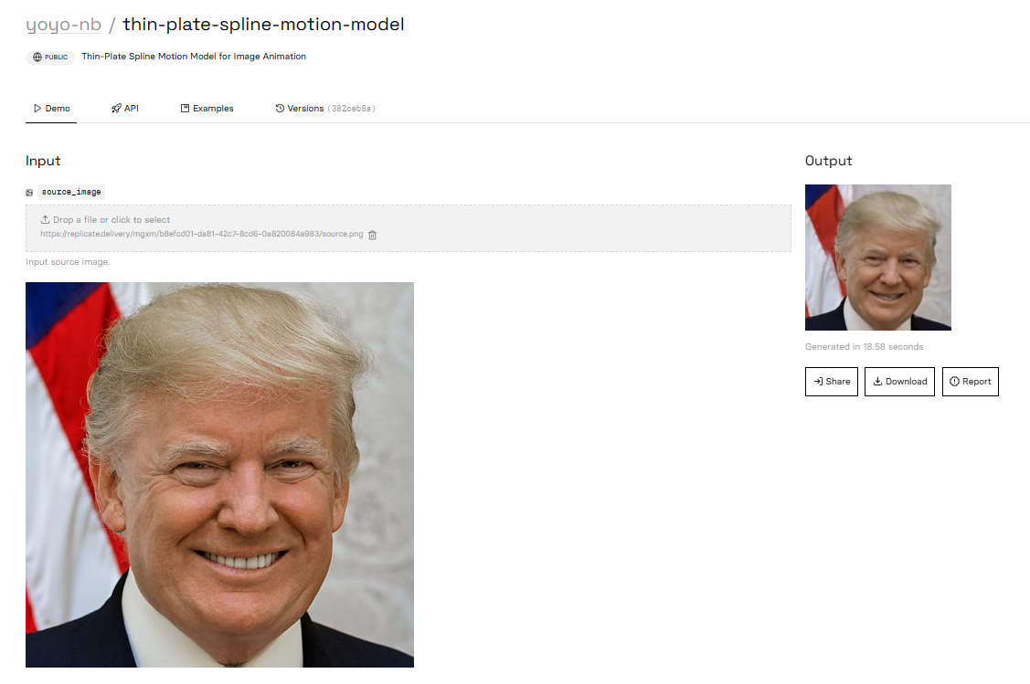Switch to the Examples tab

pos(207,109)
